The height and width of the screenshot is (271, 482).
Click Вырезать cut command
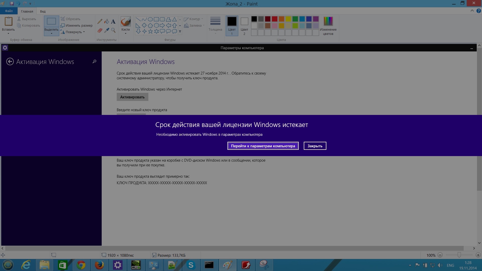coord(27,19)
